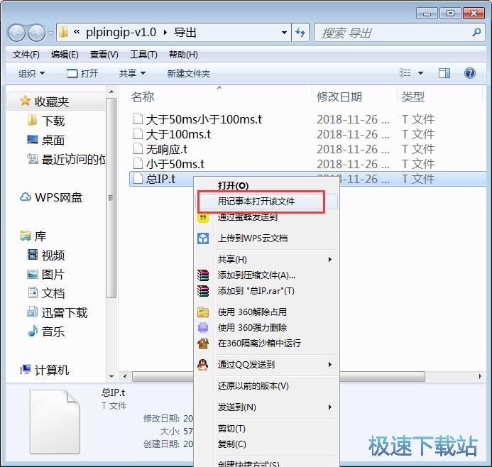Screen dimensions: 492x467
Task: Click the plpingip-v1.0 breadcrumb in the address bar
Action: coord(121,33)
